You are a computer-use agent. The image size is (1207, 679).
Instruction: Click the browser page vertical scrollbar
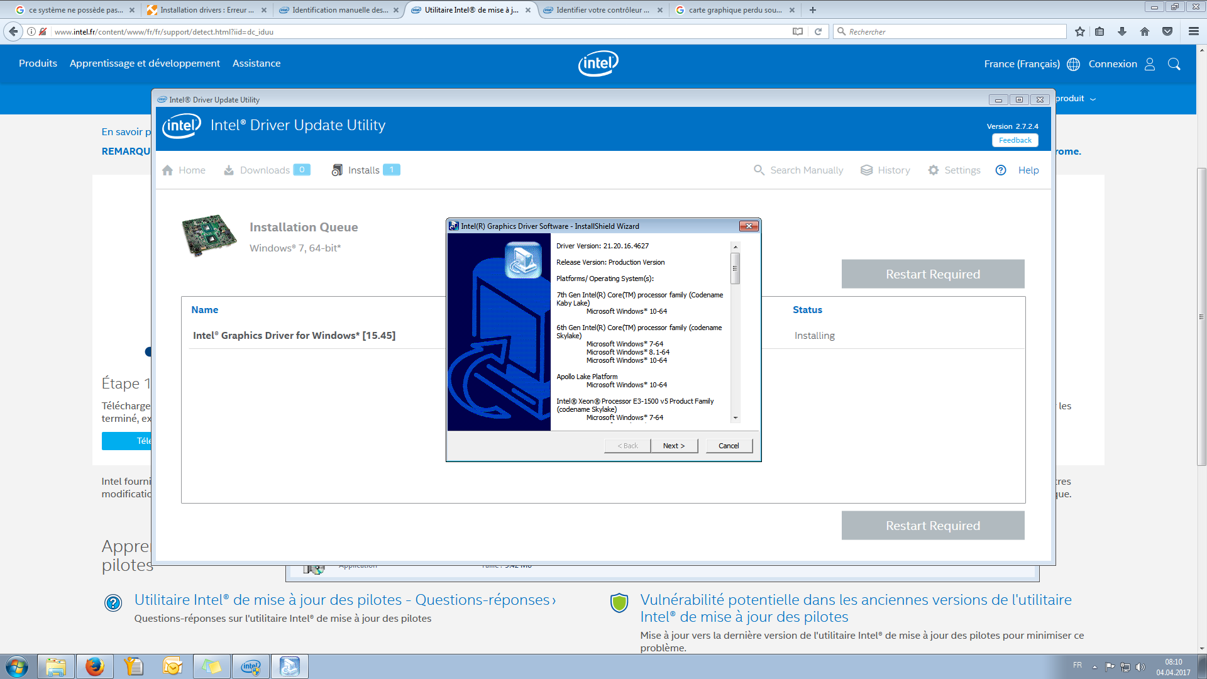pos(1201,317)
